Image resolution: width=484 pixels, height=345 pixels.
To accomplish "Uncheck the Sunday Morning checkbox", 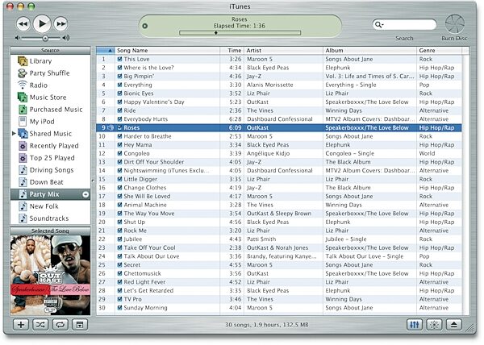I will (x=119, y=308).
